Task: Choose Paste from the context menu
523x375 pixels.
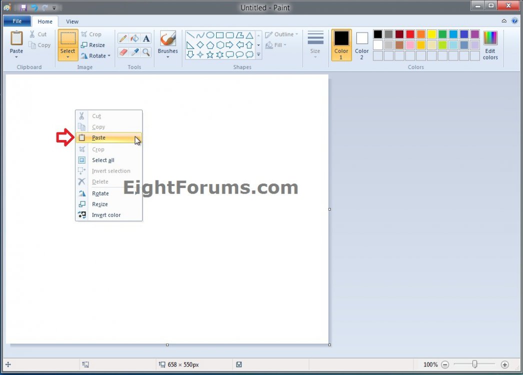Action: [109, 137]
